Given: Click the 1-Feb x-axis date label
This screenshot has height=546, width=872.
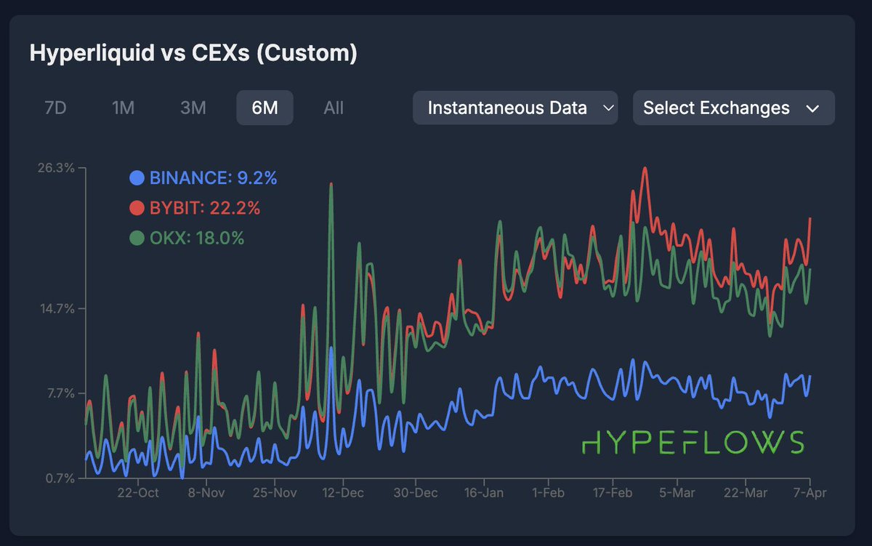Looking at the screenshot, I should 547,492.
